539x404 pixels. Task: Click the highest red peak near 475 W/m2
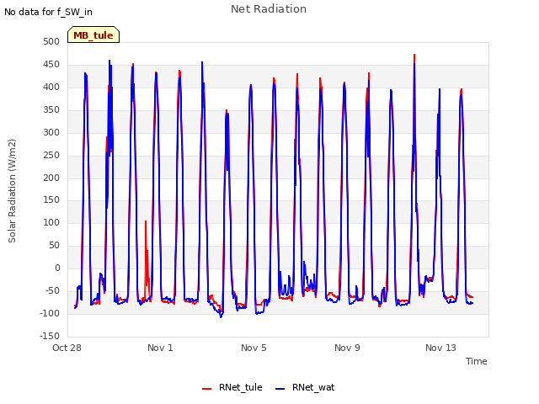(x=414, y=56)
